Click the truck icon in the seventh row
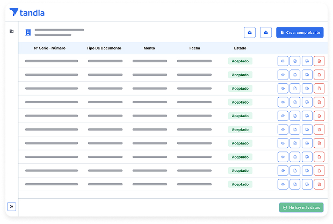Screen dimensions: 333x224 click(307, 143)
